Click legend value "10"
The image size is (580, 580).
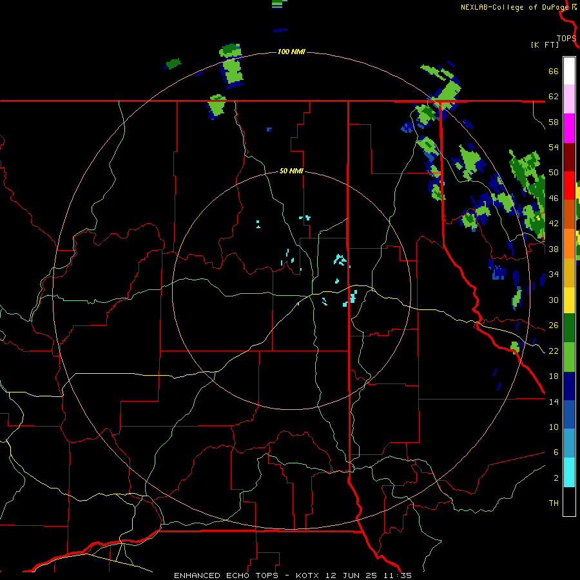(554, 427)
